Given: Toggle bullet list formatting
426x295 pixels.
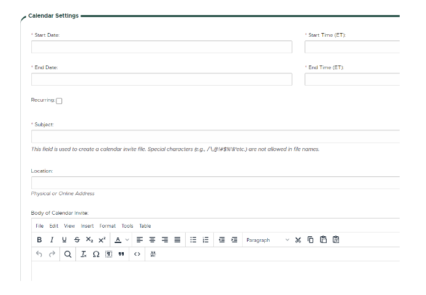Looking at the screenshot, I should click(x=193, y=240).
